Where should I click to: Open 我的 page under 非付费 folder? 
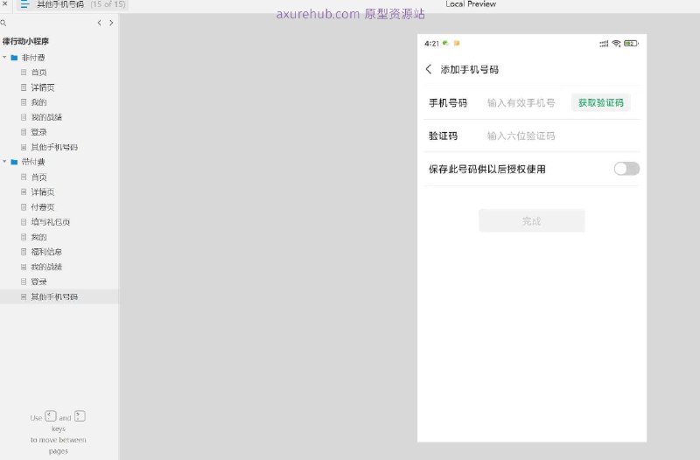coord(38,102)
